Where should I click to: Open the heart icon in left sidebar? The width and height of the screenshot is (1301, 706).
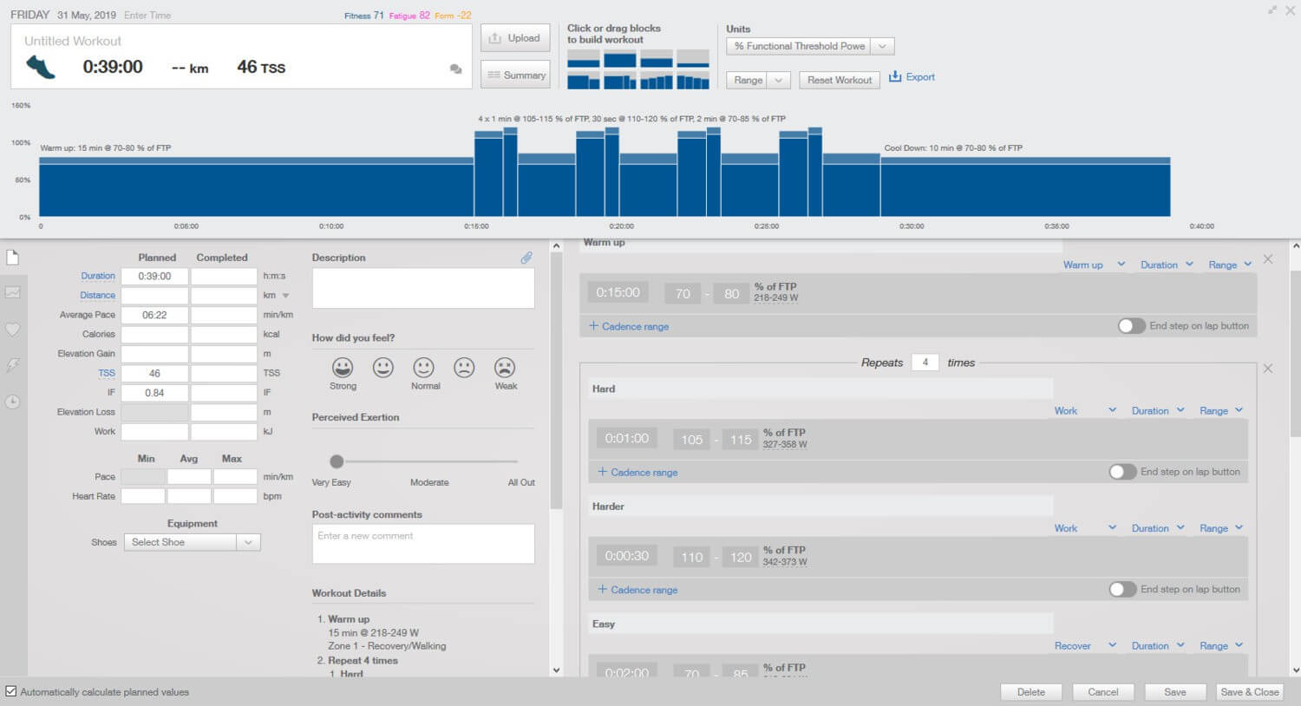(13, 330)
